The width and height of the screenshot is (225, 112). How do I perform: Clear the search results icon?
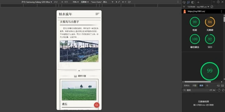click(223, 90)
